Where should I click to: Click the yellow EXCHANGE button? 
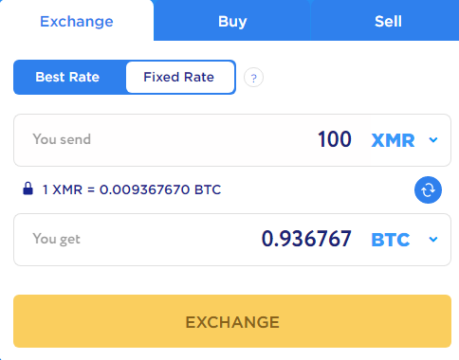pos(232,321)
